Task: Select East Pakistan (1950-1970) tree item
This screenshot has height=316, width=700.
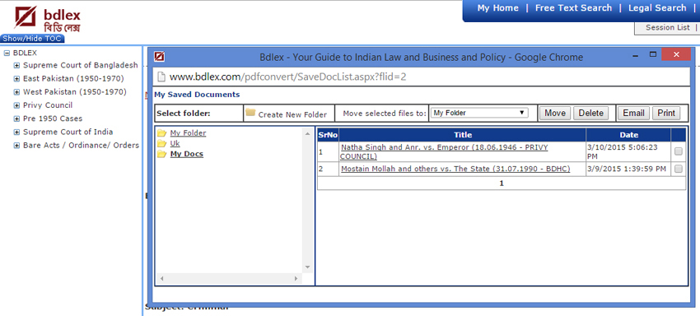Action: tap(73, 78)
